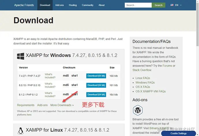Open What's Included for 7.4.27
Viewport: 199px width, 136px height.
tap(50, 76)
